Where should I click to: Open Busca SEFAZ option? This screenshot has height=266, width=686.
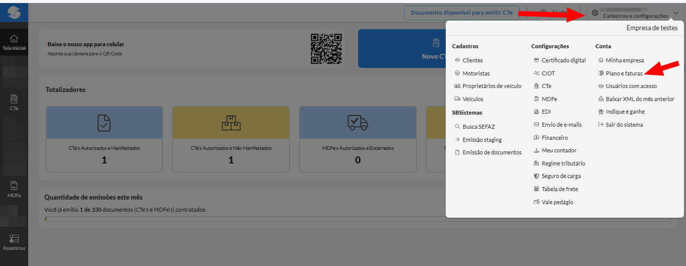click(x=478, y=127)
